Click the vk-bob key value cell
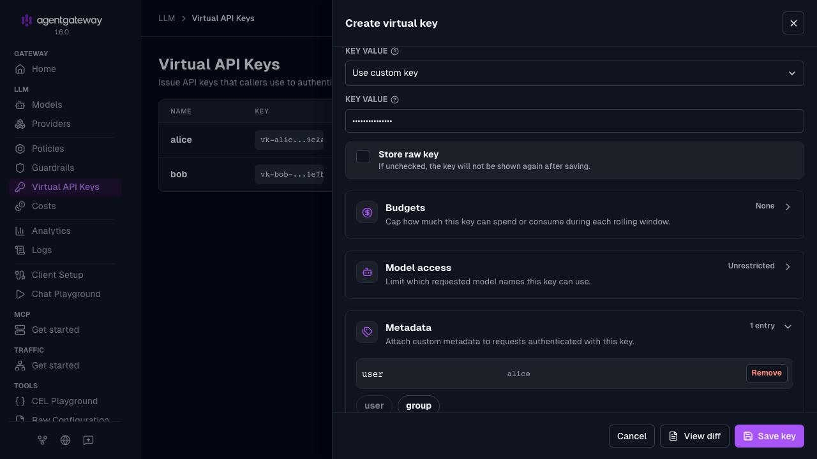 click(289, 174)
